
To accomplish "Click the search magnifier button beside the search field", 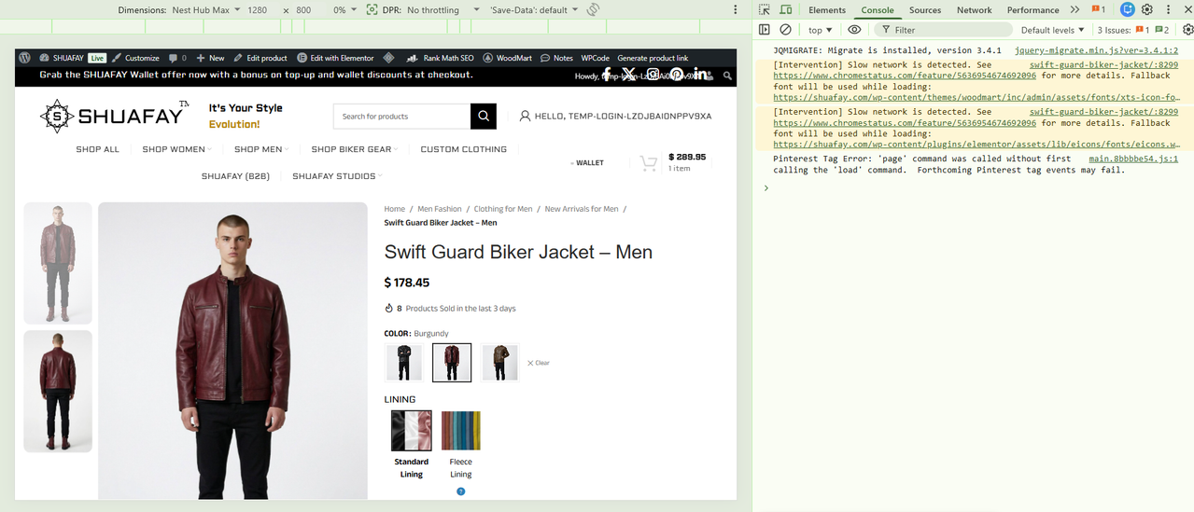I will click(483, 117).
